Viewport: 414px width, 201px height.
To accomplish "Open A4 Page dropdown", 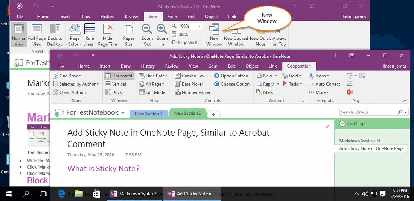I will tap(151, 84).
